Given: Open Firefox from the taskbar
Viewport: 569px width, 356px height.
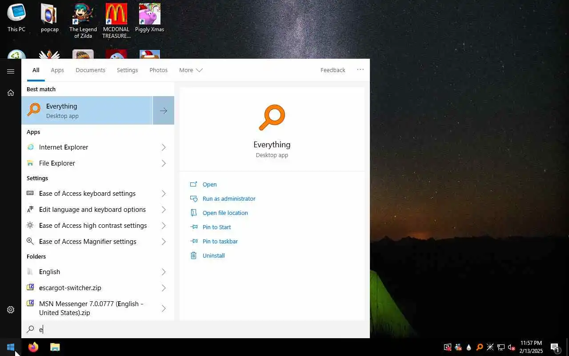Looking at the screenshot, I should pos(33,347).
